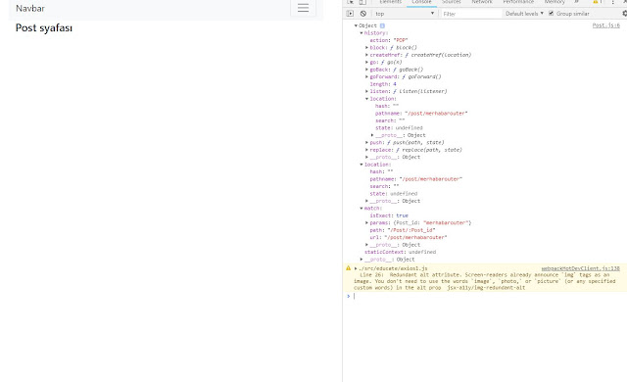Open the Network tab
This screenshot has height=382, width=627.
tap(482, 2)
